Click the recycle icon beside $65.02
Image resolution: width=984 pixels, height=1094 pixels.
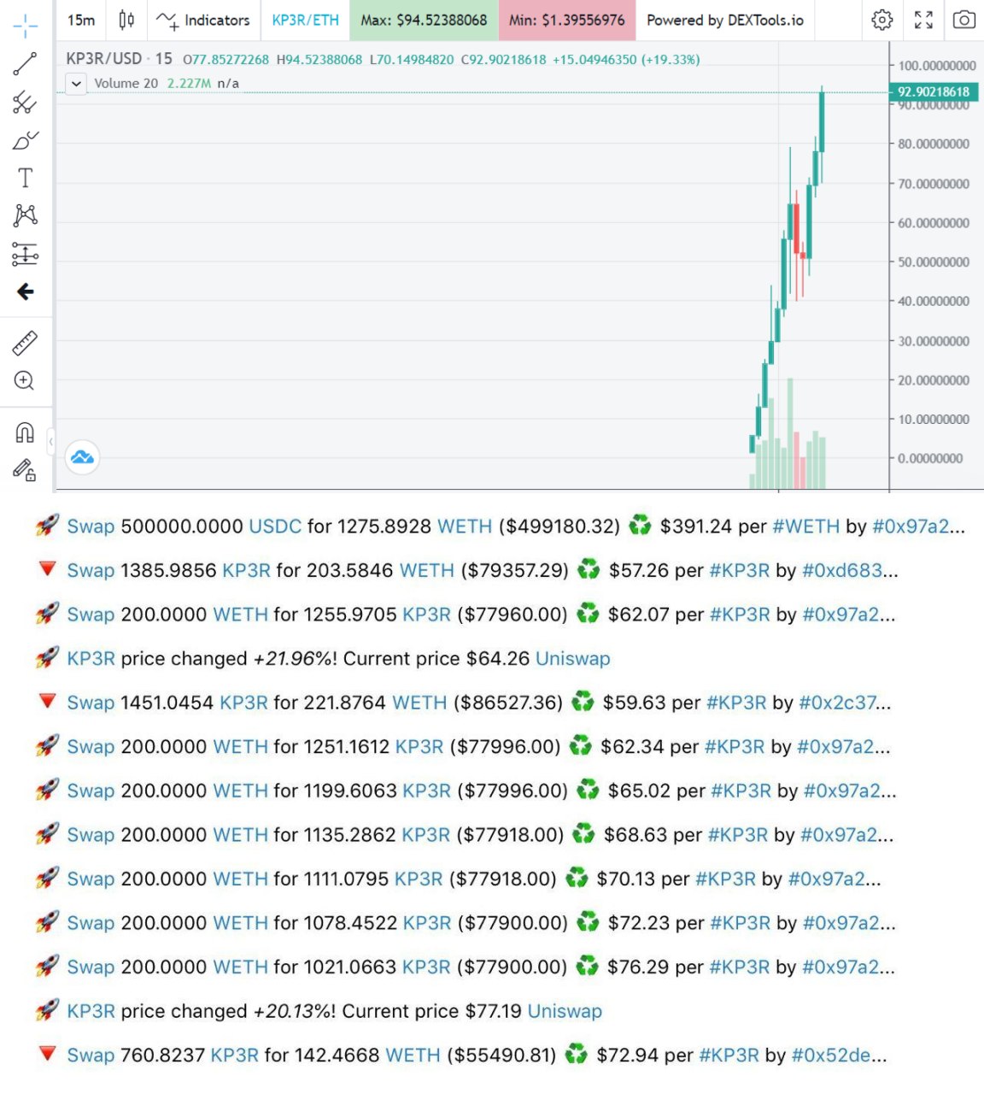[x=588, y=790]
